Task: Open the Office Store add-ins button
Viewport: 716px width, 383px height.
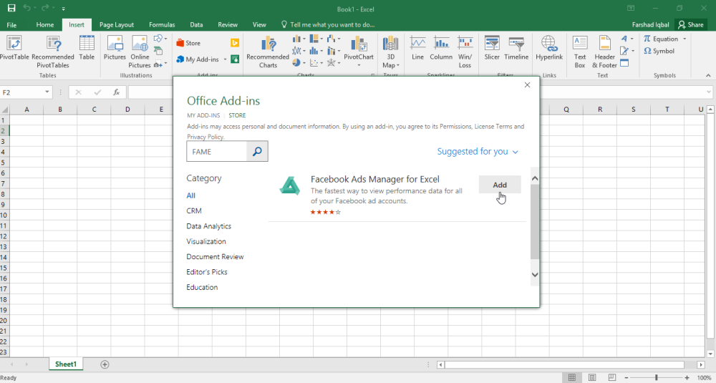Action: click(188, 43)
